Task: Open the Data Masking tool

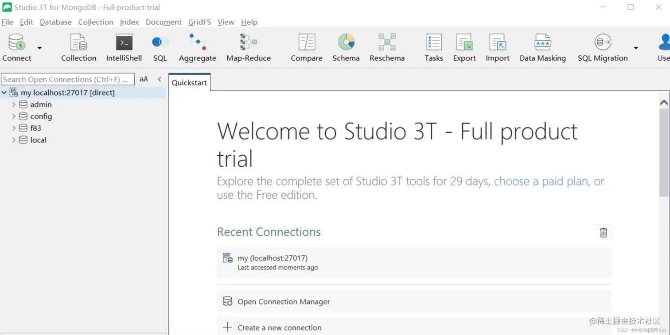Action: (543, 47)
